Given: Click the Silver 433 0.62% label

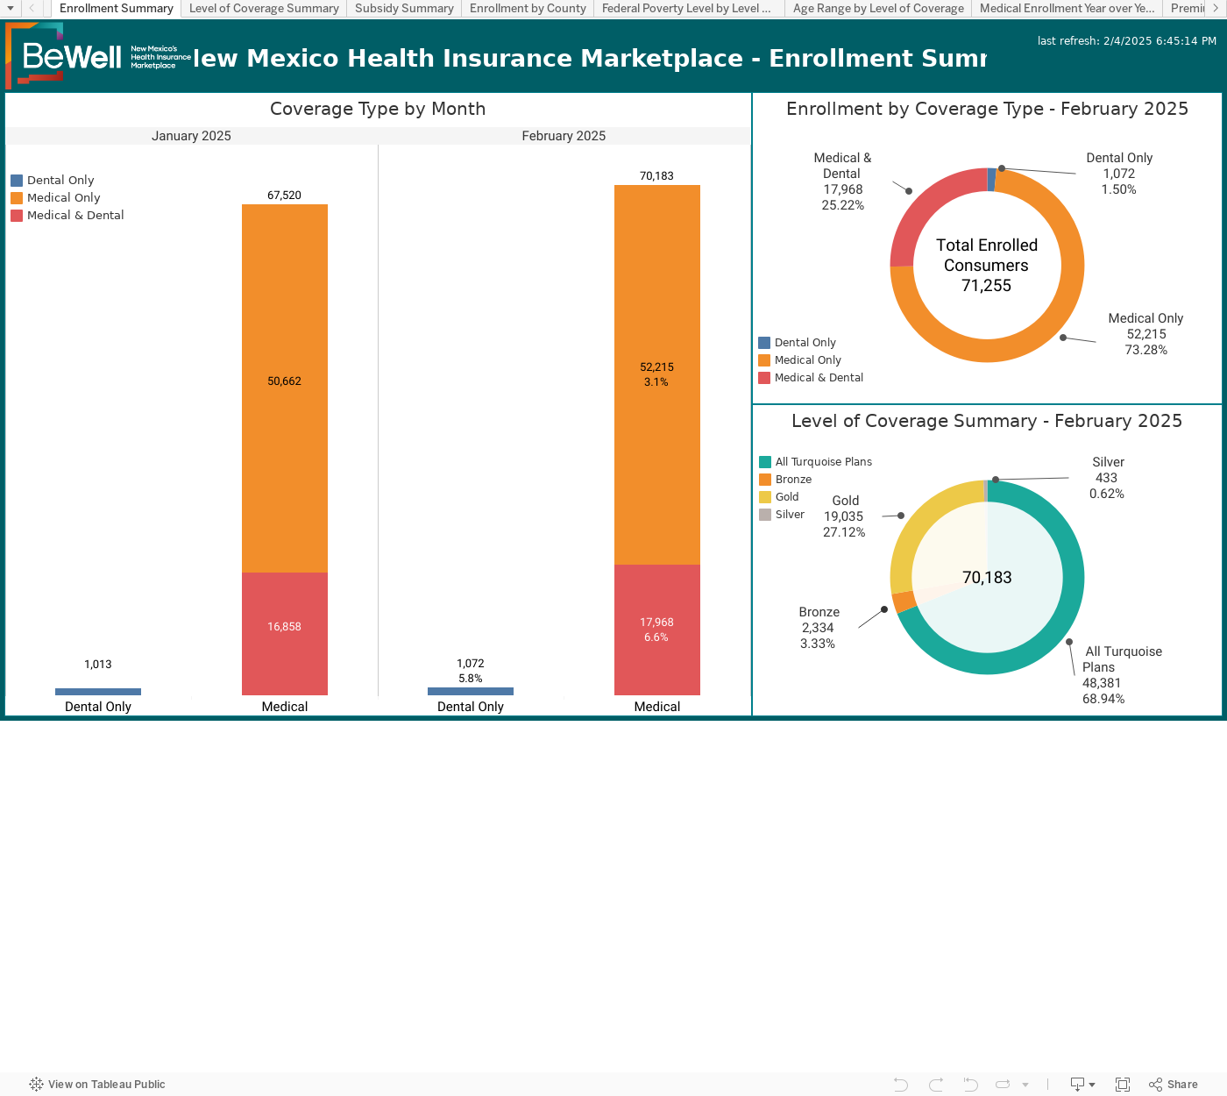Looking at the screenshot, I should coord(1107,478).
